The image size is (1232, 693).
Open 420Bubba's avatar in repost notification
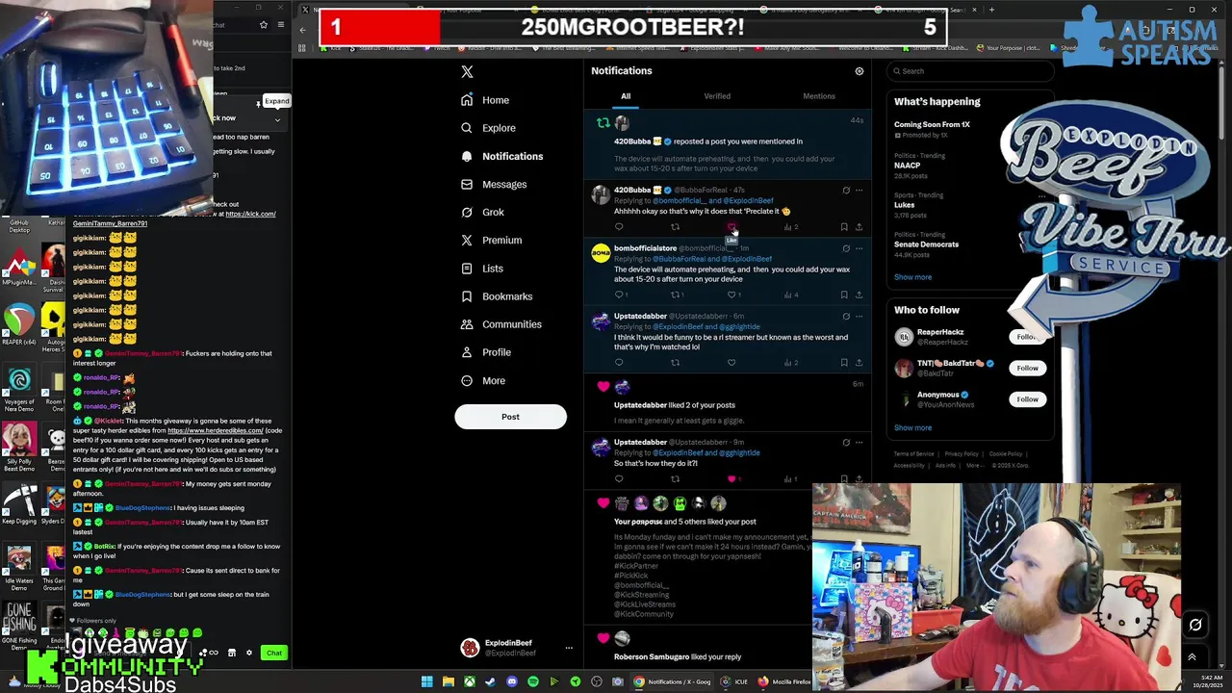tap(622, 123)
